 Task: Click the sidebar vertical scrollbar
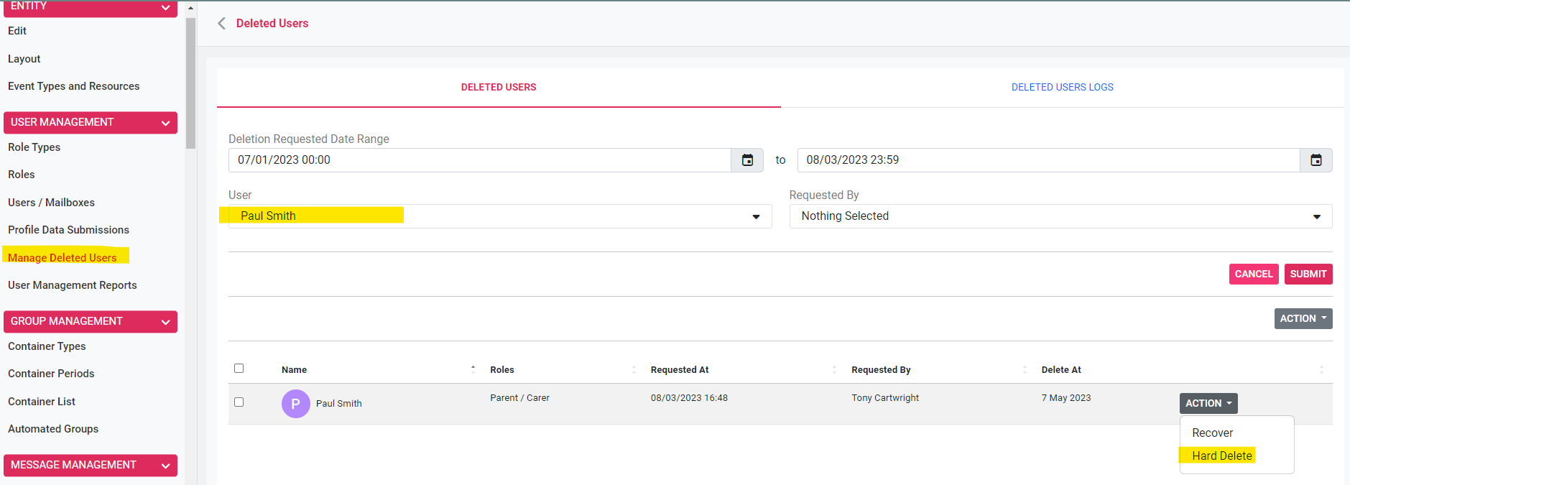190,83
